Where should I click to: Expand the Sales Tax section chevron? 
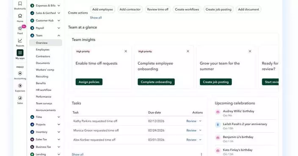click(x=59, y=140)
